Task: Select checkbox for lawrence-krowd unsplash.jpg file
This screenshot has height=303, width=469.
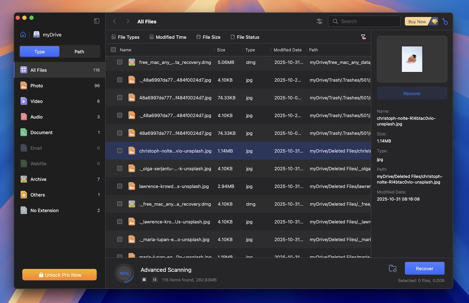Action: click(120, 186)
